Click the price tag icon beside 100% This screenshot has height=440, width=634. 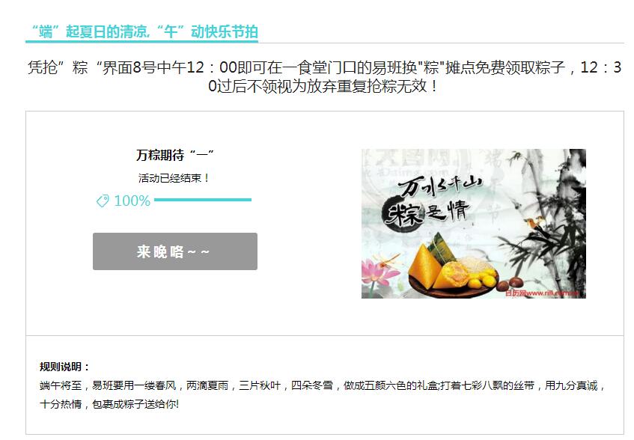tap(103, 201)
